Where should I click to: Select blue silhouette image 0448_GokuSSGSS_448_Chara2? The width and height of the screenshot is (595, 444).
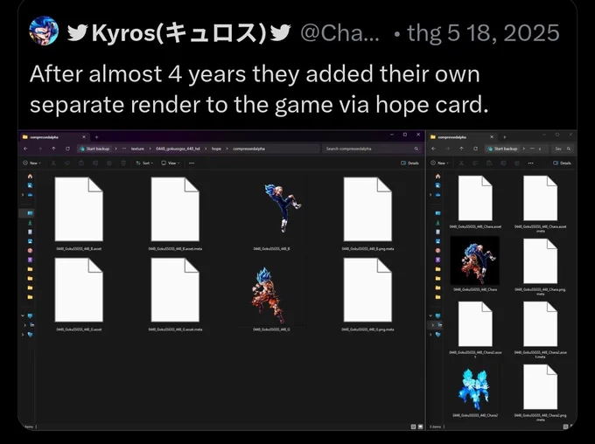pyautogui.click(x=475, y=392)
